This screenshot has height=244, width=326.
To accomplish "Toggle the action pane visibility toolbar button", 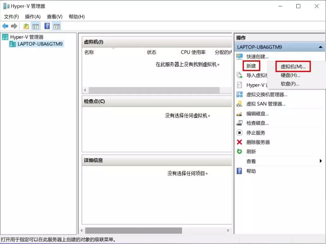I will pyautogui.click(x=56, y=26).
